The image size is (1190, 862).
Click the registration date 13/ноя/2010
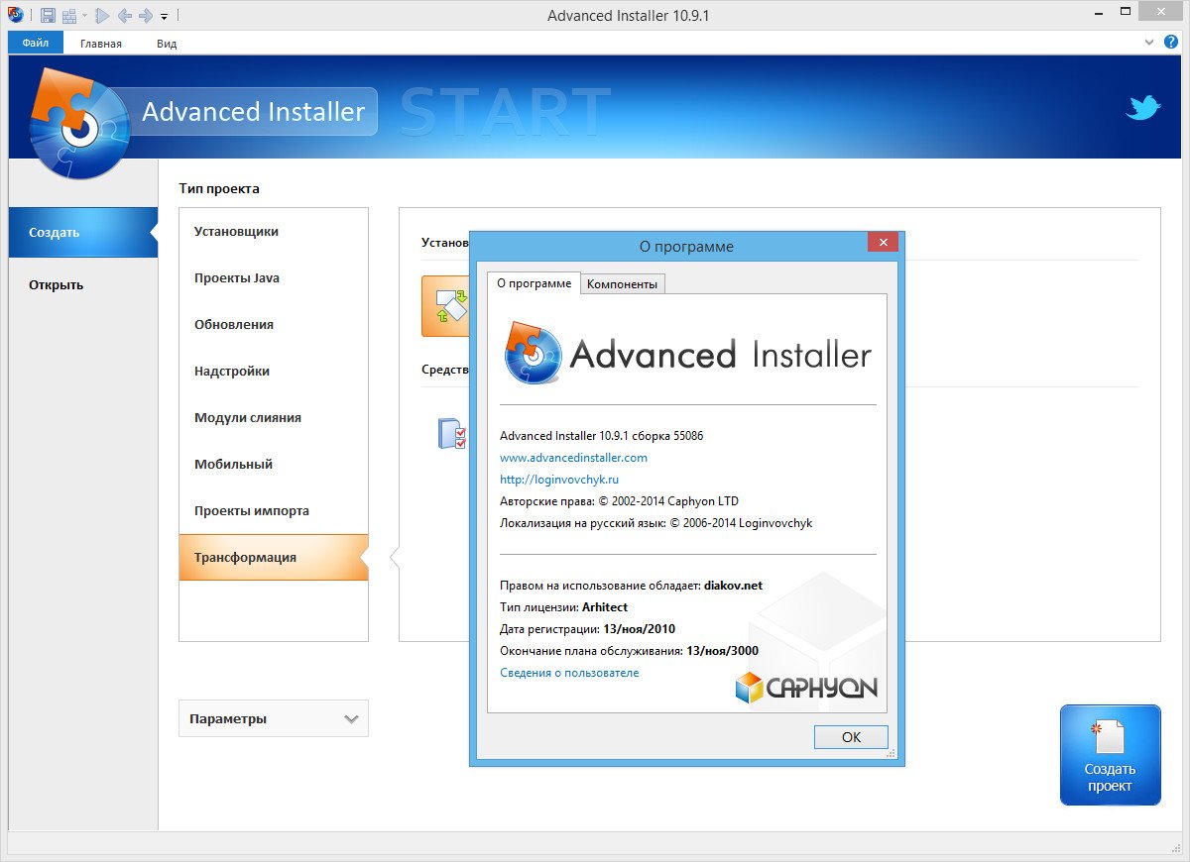[x=639, y=629]
